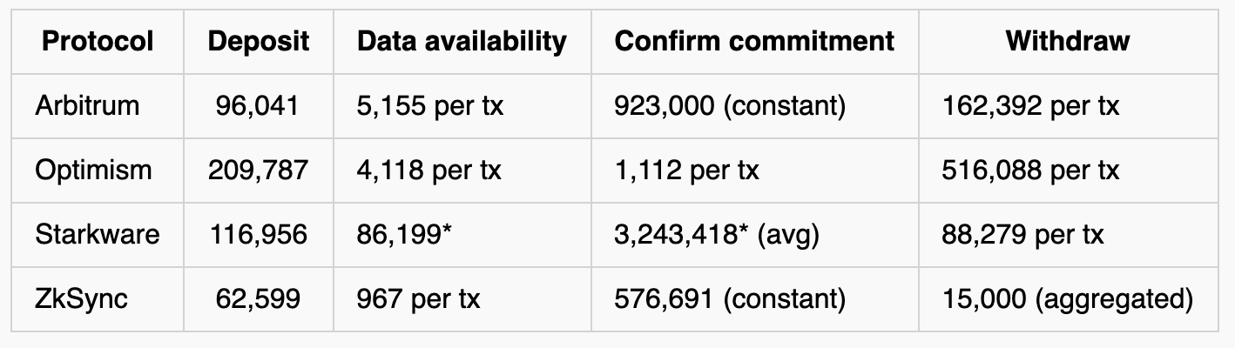The width and height of the screenshot is (1235, 348).
Task: Click the 88,279 per tx cell
Action: tap(1069, 234)
